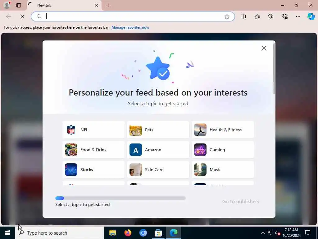The image size is (318, 239).
Task: Follow the Manage favorites now link
Action: 130,27
